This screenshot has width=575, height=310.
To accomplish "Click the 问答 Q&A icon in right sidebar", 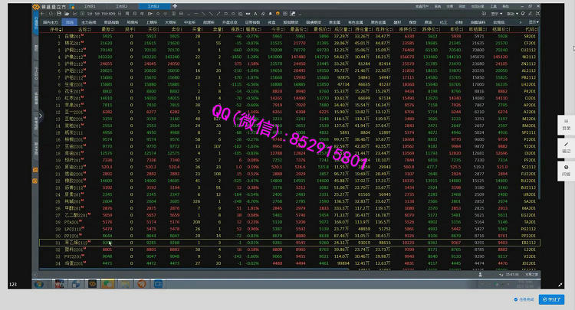I will pyautogui.click(x=566, y=171).
